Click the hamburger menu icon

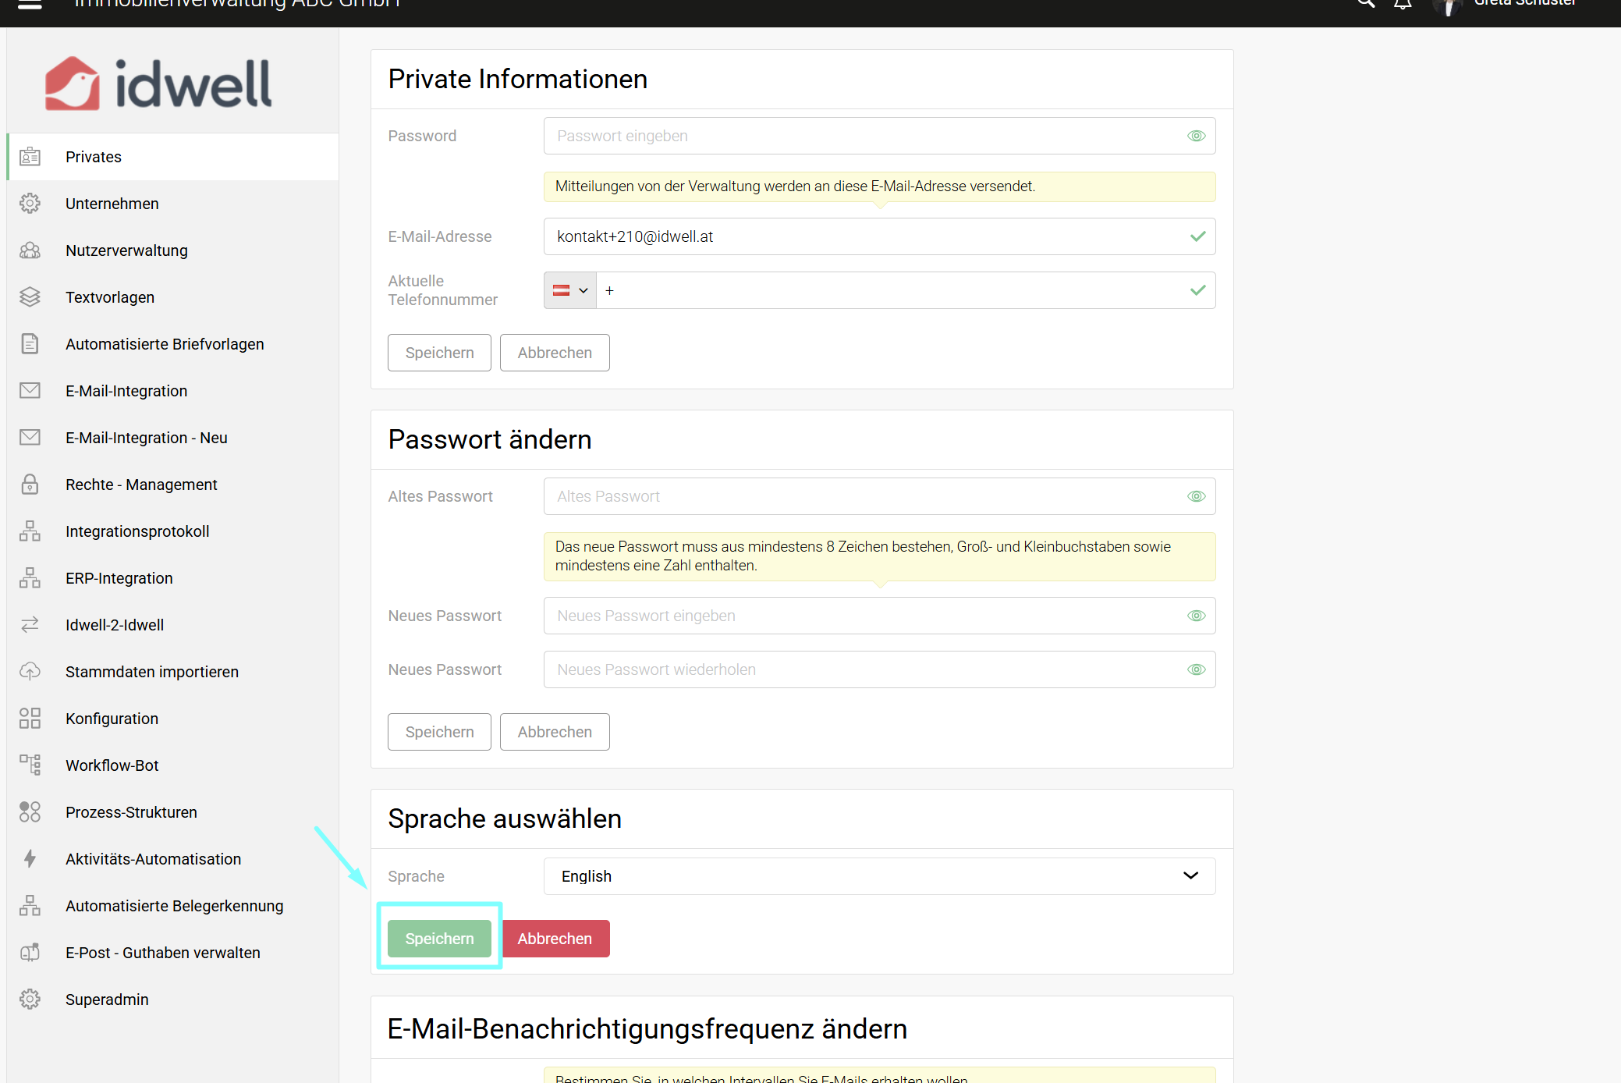(x=30, y=5)
